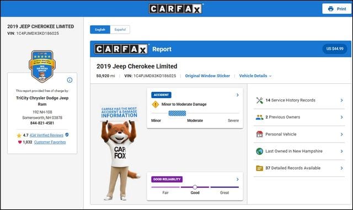The width and height of the screenshot is (353, 210).
Task: Expand the Good Reliability card chevron
Action: pos(238,179)
